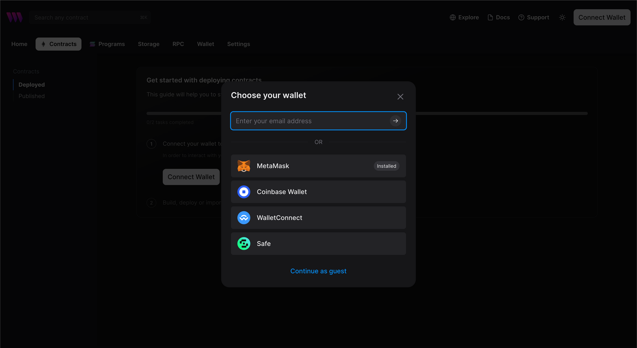Image resolution: width=637 pixels, height=348 pixels.
Task: Select Deployed in the Contracts sidebar
Action: click(31, 85)
